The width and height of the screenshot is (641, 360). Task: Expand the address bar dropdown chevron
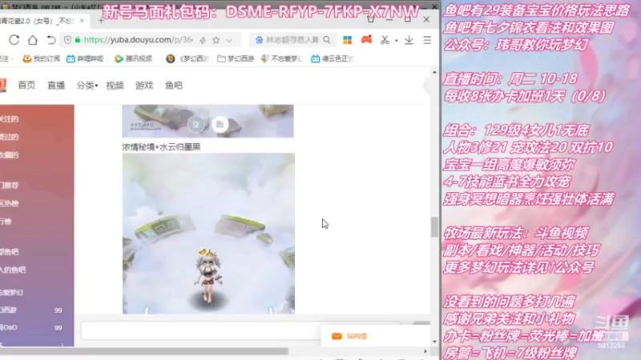tap(229, 41)
